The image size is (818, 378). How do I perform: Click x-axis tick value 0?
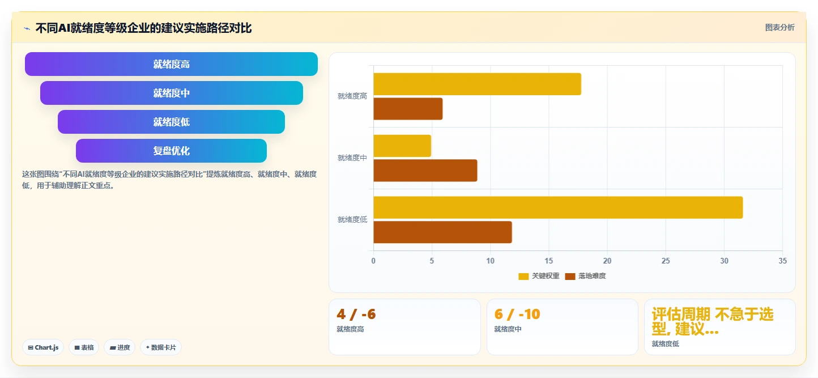point(373,261)
